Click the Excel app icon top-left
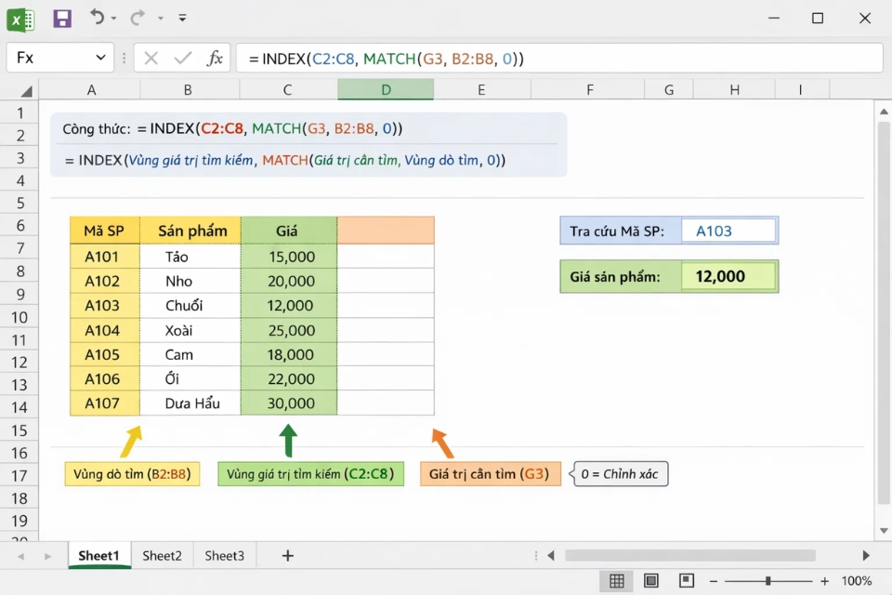 20,18
